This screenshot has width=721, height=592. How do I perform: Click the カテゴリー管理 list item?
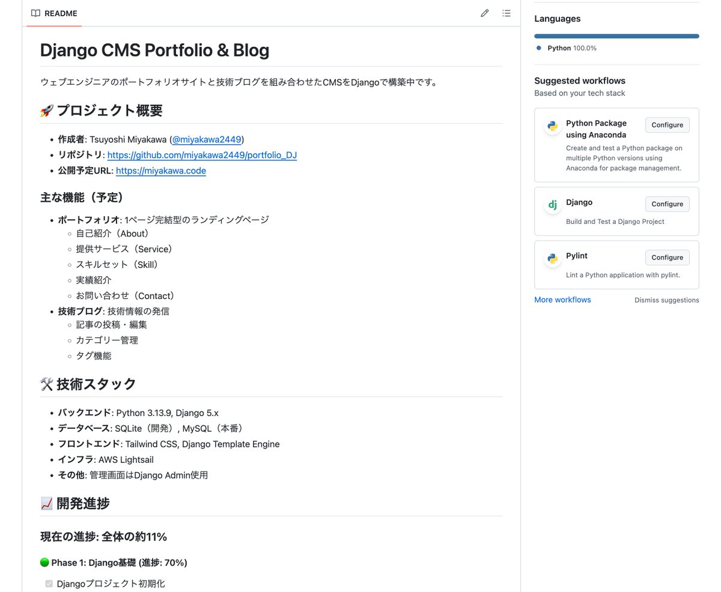(107, 340)
